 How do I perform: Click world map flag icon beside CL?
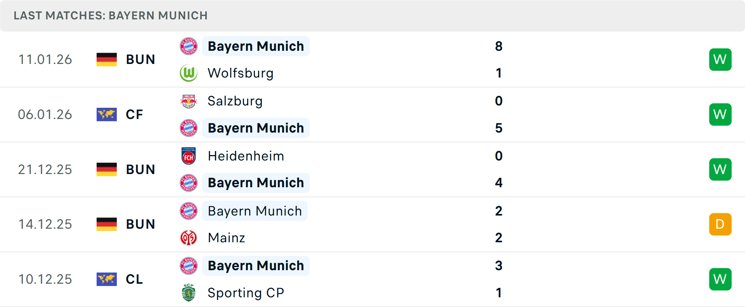[107, 279]
